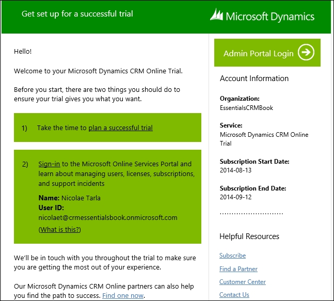Open the Admin Portal Login button
This screenshot has height=301, width=334.
pyautogui.click(x=267, y=53)
